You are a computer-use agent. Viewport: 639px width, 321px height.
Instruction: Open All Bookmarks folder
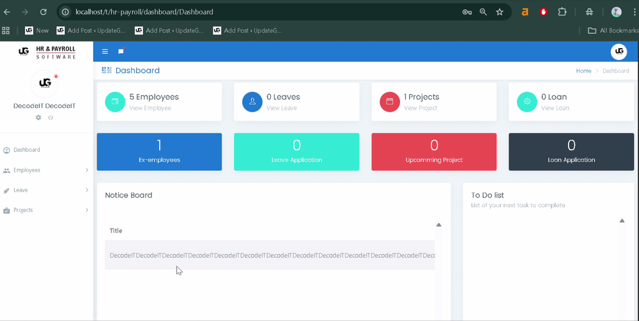tap(613, 31)
